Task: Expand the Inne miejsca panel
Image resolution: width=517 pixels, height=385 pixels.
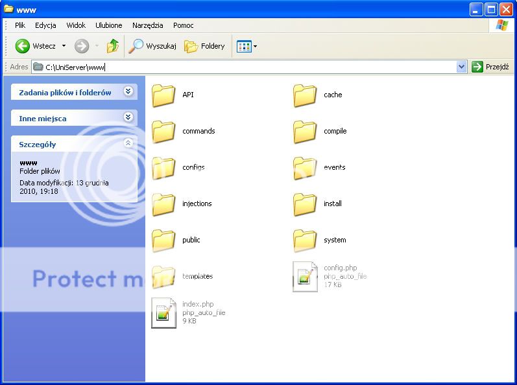Action: point(128,118)
